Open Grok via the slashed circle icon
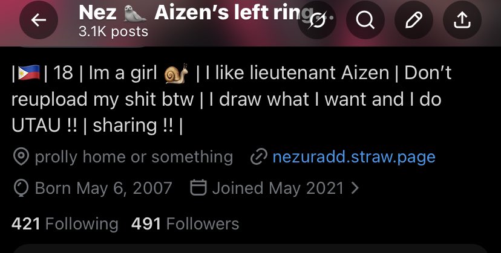 click(317, 20)
